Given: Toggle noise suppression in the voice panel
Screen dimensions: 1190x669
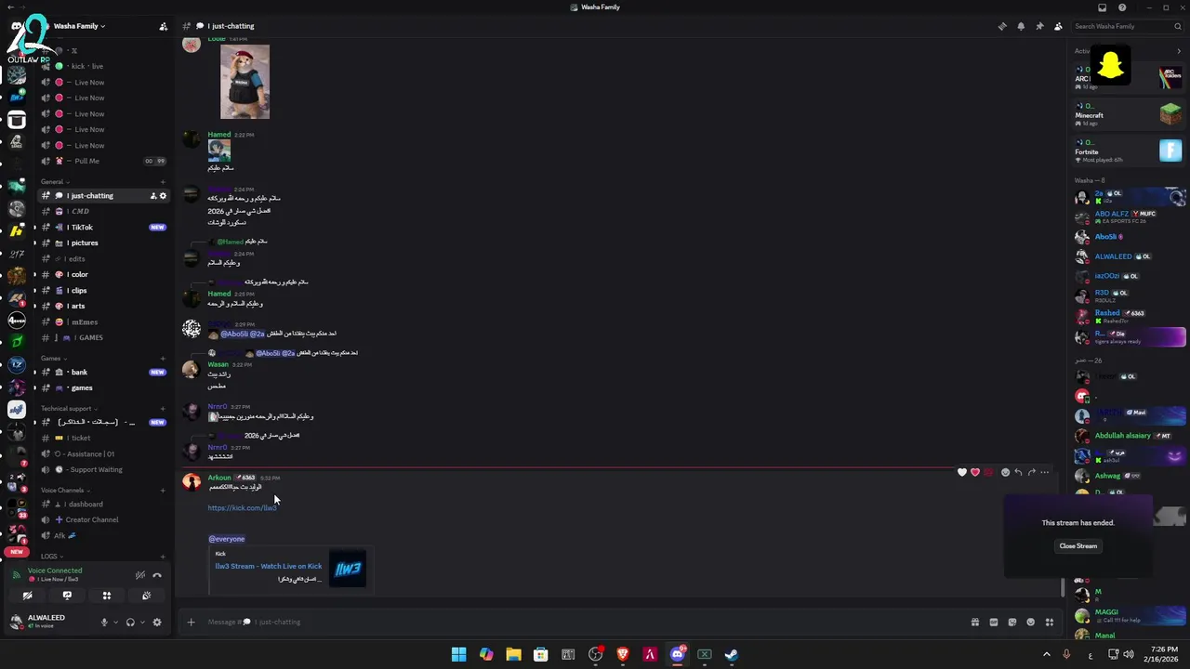Looking at the screenshot, I should point(140,575).
